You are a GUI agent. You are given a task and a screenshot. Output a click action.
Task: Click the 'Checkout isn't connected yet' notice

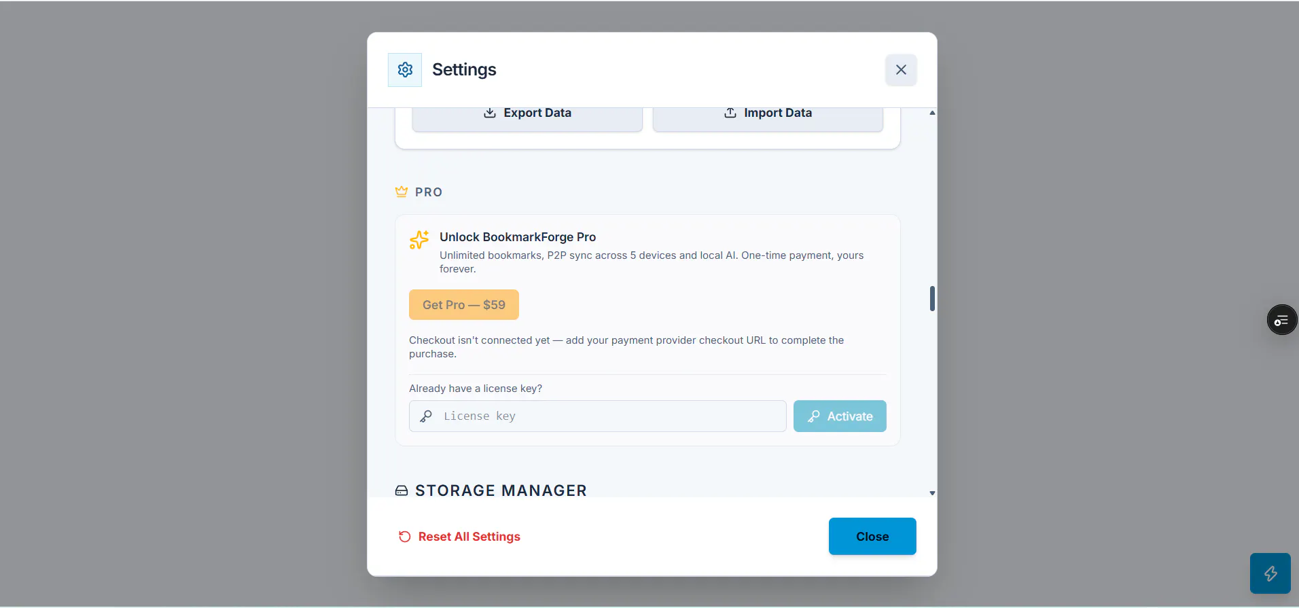point(626,347)
